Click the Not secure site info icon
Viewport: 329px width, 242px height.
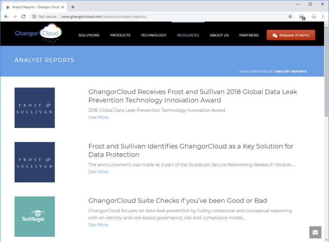click(x=34, y=17)
